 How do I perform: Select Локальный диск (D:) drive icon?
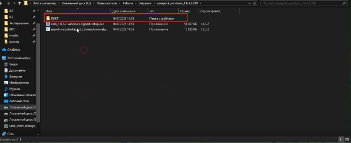pyautogui.click(x=6, y=113)
